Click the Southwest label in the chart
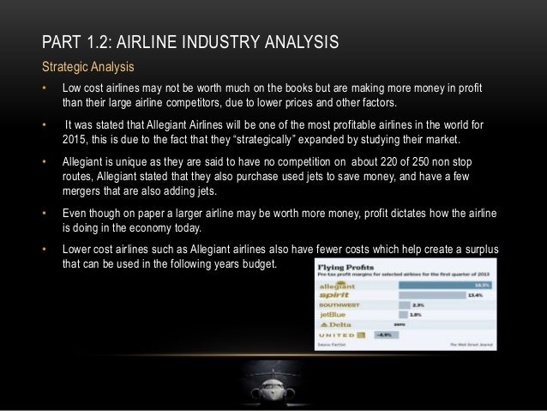This screenshot has height=411, width=547. click(x=339, y=305)
